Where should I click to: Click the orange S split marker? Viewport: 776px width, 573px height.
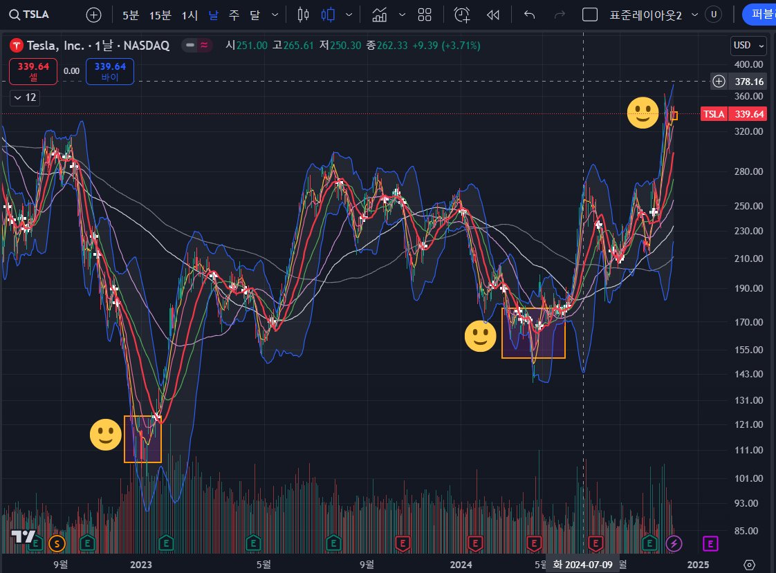tap(57, 545)
